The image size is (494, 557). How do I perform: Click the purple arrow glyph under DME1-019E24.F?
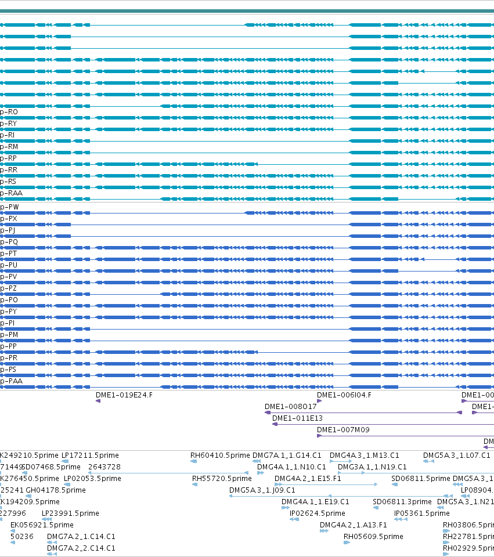pos(98,401)
